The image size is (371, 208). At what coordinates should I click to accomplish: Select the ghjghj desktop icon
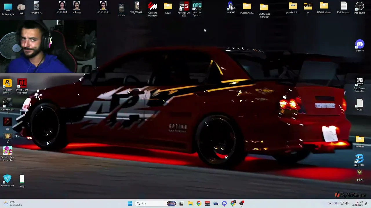point(360,175)
